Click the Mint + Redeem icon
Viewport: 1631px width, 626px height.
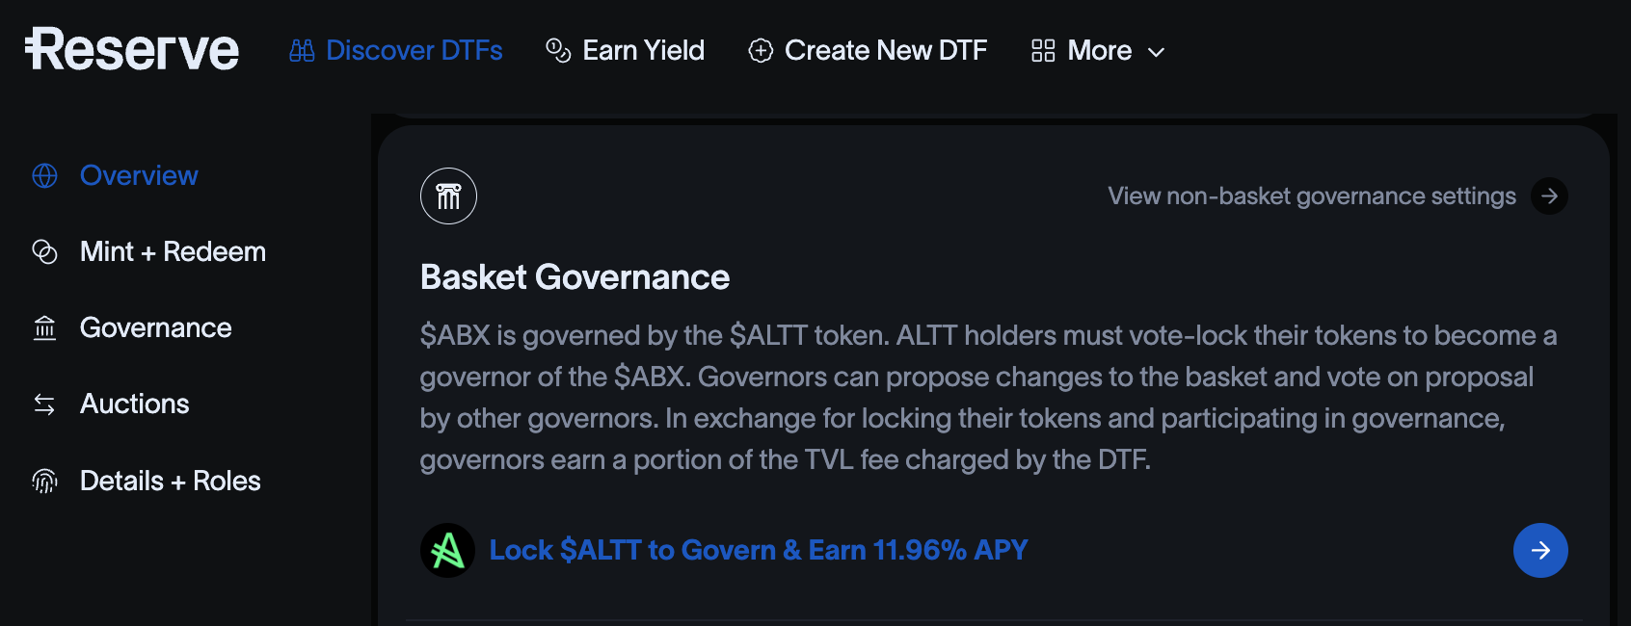pos(45,251)
